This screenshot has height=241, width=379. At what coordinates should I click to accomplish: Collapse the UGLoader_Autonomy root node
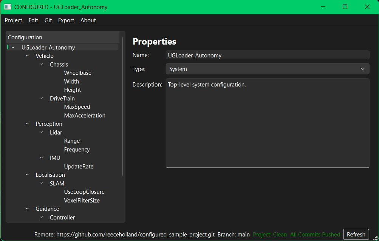tap(13, 47)
